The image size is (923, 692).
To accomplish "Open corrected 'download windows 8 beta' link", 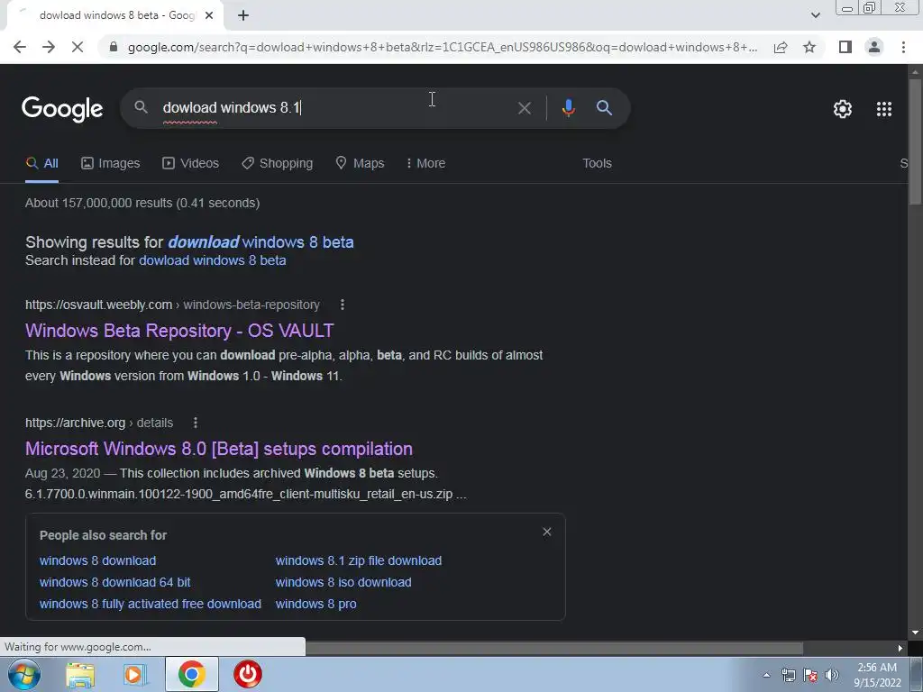I will point(260,242).
